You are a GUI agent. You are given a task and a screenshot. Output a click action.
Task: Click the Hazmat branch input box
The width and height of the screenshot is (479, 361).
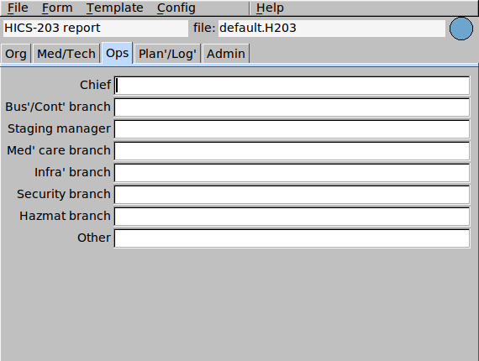(292, 217)
